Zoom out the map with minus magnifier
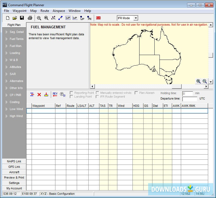This screenshot has height=198, width=216. point(205,81)
